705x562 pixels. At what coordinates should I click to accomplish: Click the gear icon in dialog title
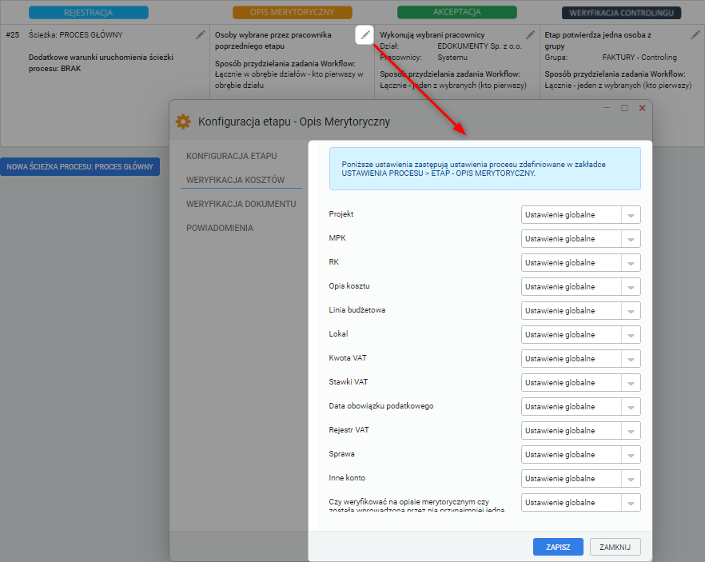(x=183, y=122)
